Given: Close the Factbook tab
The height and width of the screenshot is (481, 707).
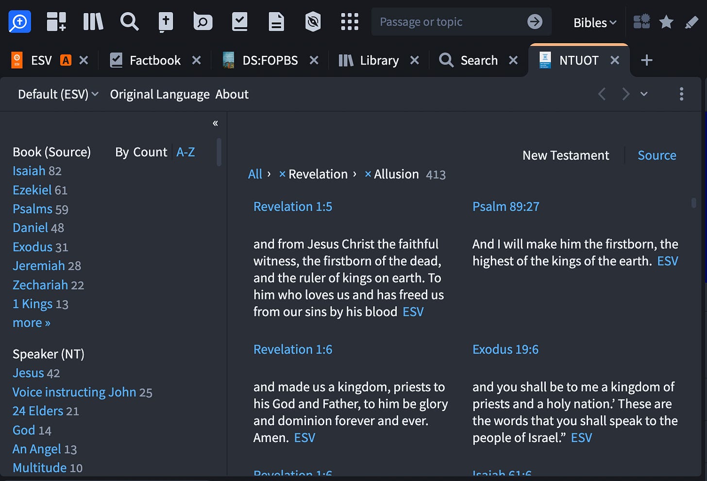Looking at the screenshot, I should (196, 60).
